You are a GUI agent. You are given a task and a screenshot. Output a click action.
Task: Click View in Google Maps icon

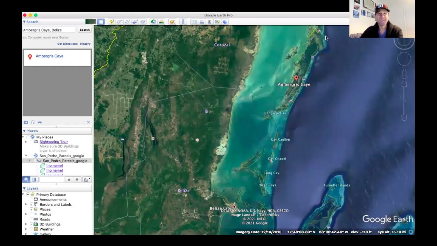pyautogui.click(x=217, y=22)
